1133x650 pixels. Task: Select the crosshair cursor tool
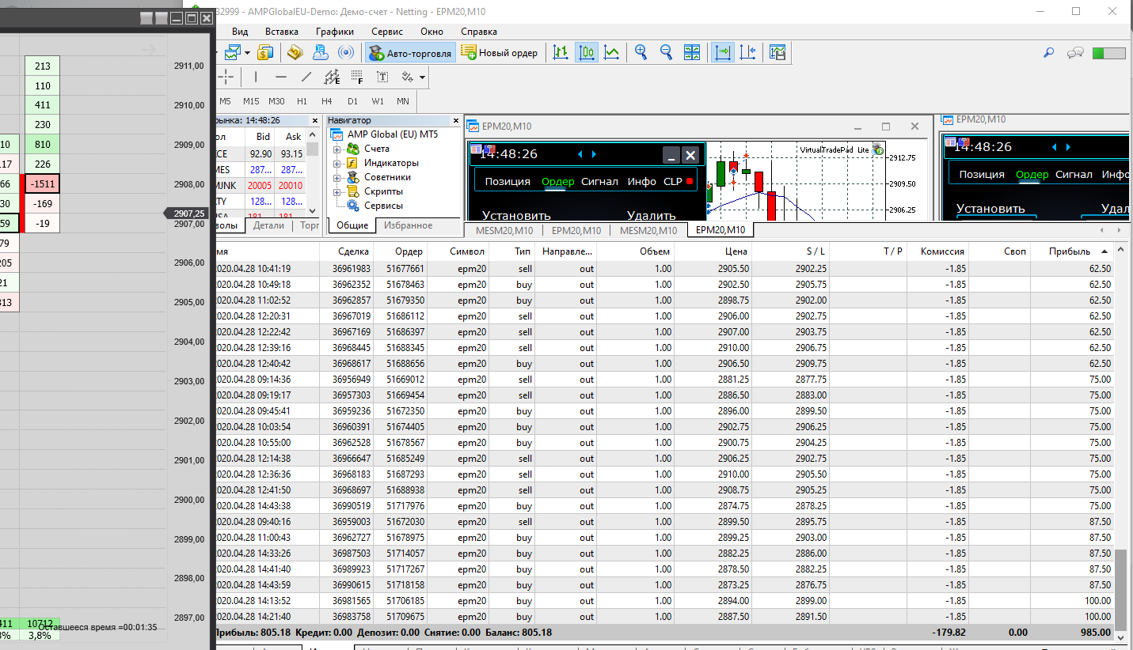(x=227, y=77)
